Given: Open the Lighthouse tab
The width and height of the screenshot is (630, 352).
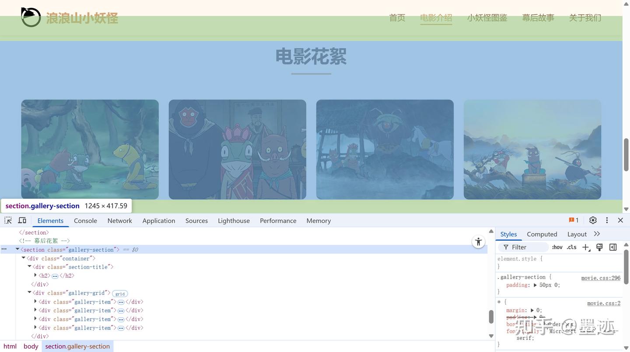Looking at the screenshot, I should pos(234,221).
